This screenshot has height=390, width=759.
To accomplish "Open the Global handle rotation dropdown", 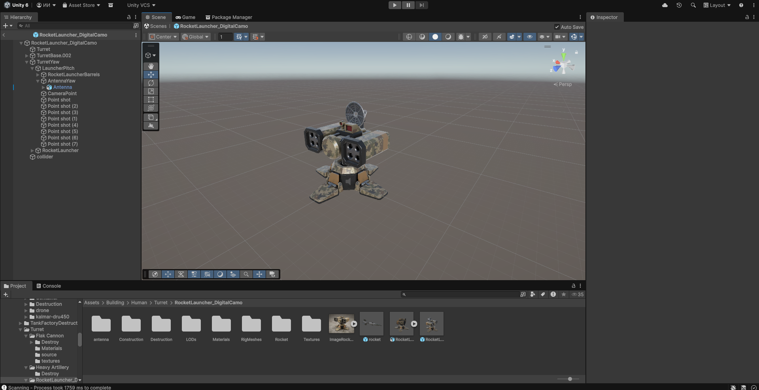I will coord(195,37).
